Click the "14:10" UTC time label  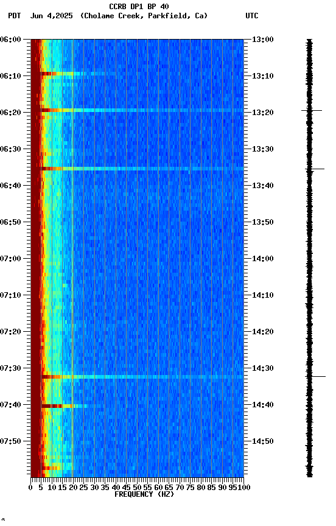point(263,295)
